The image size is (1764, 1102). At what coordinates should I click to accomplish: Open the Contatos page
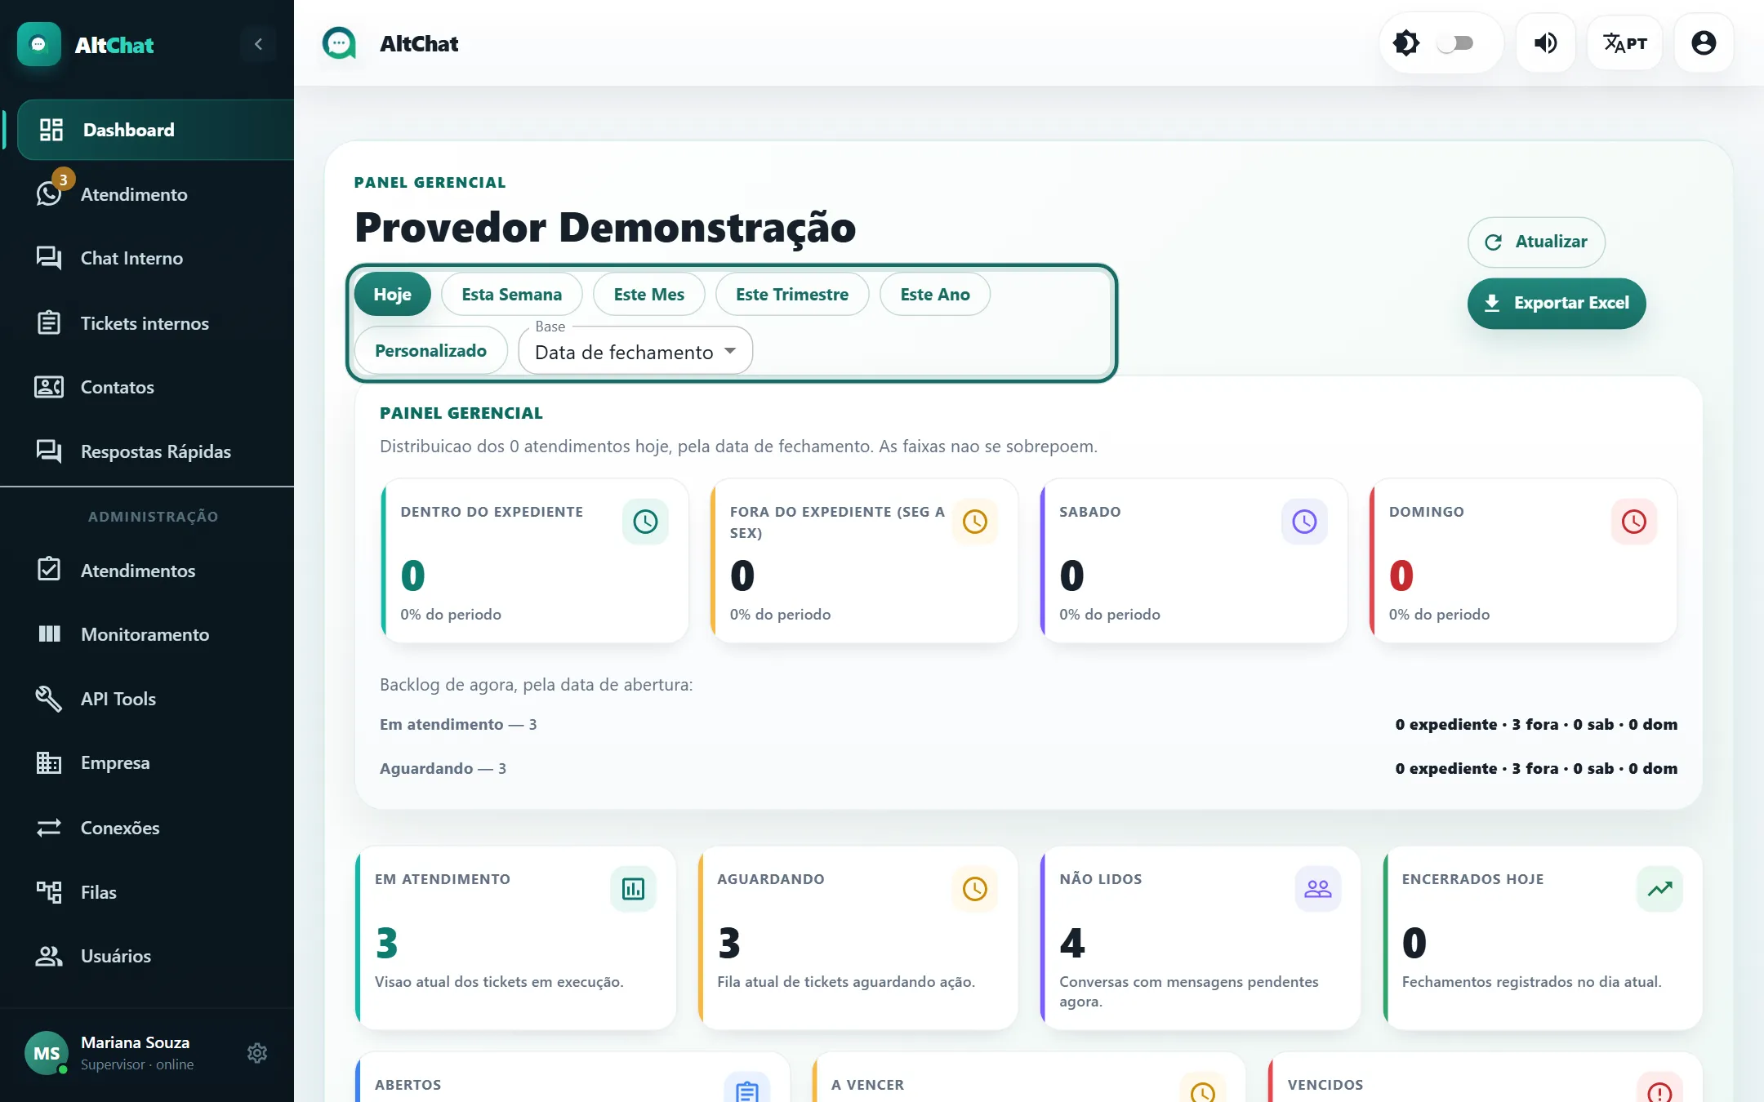[x=147, y=387]
